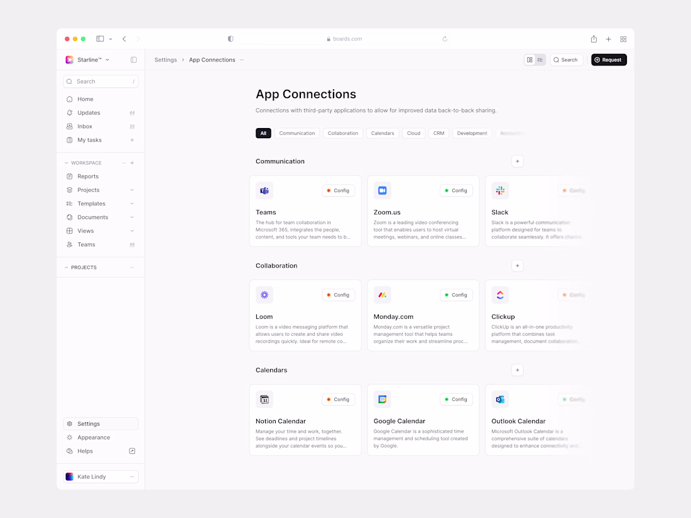Viewport: 691px width, 518px height.
Task: Click the Starline logo icon
Action: click(x=70, y=60)
